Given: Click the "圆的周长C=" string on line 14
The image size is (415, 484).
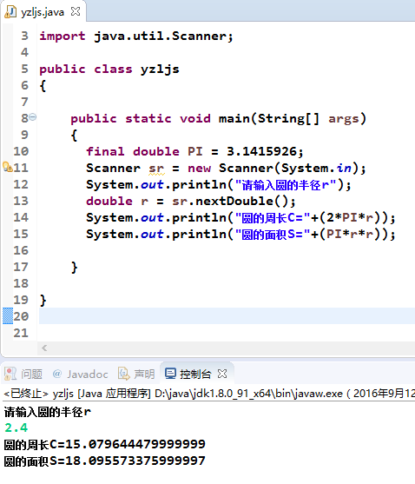Looking at the screenshot, I should click(273, 218).
